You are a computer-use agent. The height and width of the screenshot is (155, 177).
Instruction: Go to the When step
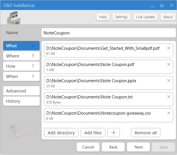click(x=21, y=76)
